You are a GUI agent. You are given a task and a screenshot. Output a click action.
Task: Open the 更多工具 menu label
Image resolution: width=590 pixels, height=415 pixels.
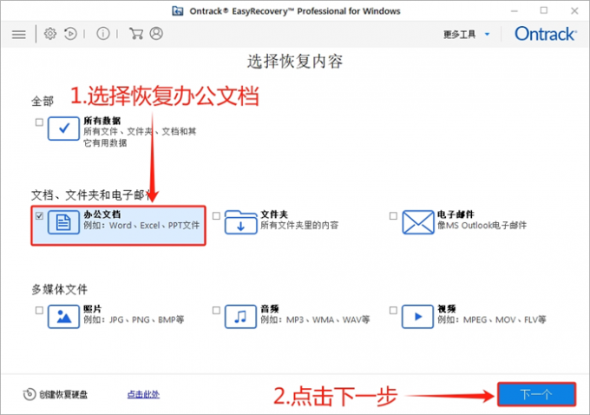[x=460, y=34]
